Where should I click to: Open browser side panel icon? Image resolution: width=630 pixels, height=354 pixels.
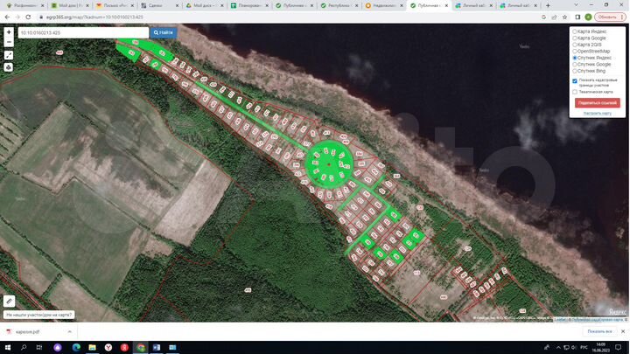[577, 17]
